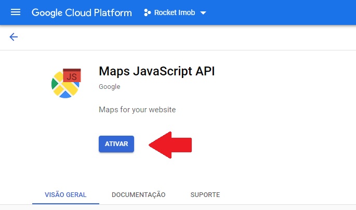Click the blue underline beneath VISÃO GERAL
Viewport: 356px width, 210px height.
click(65, 203)
